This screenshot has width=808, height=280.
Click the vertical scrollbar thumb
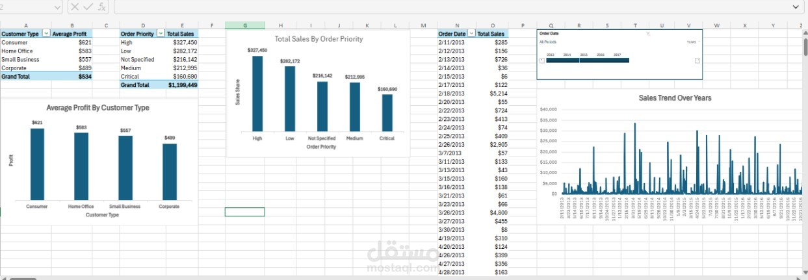click(805, 46)
